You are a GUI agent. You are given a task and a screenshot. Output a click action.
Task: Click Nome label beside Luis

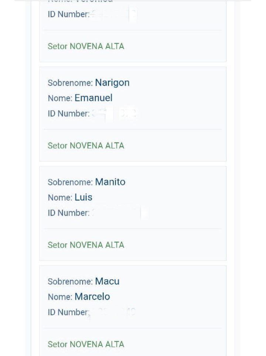coord(60,198)
